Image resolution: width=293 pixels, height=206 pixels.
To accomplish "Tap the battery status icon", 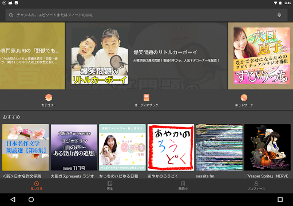I will [280, 3].
